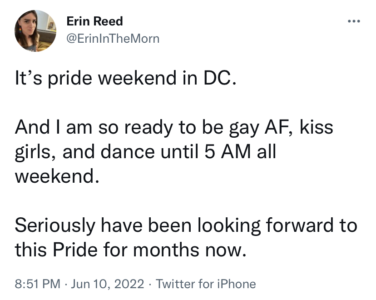Click the "It's pride weekend in DC." line
This screenshot has height=300, width=376.
point(126,78)
